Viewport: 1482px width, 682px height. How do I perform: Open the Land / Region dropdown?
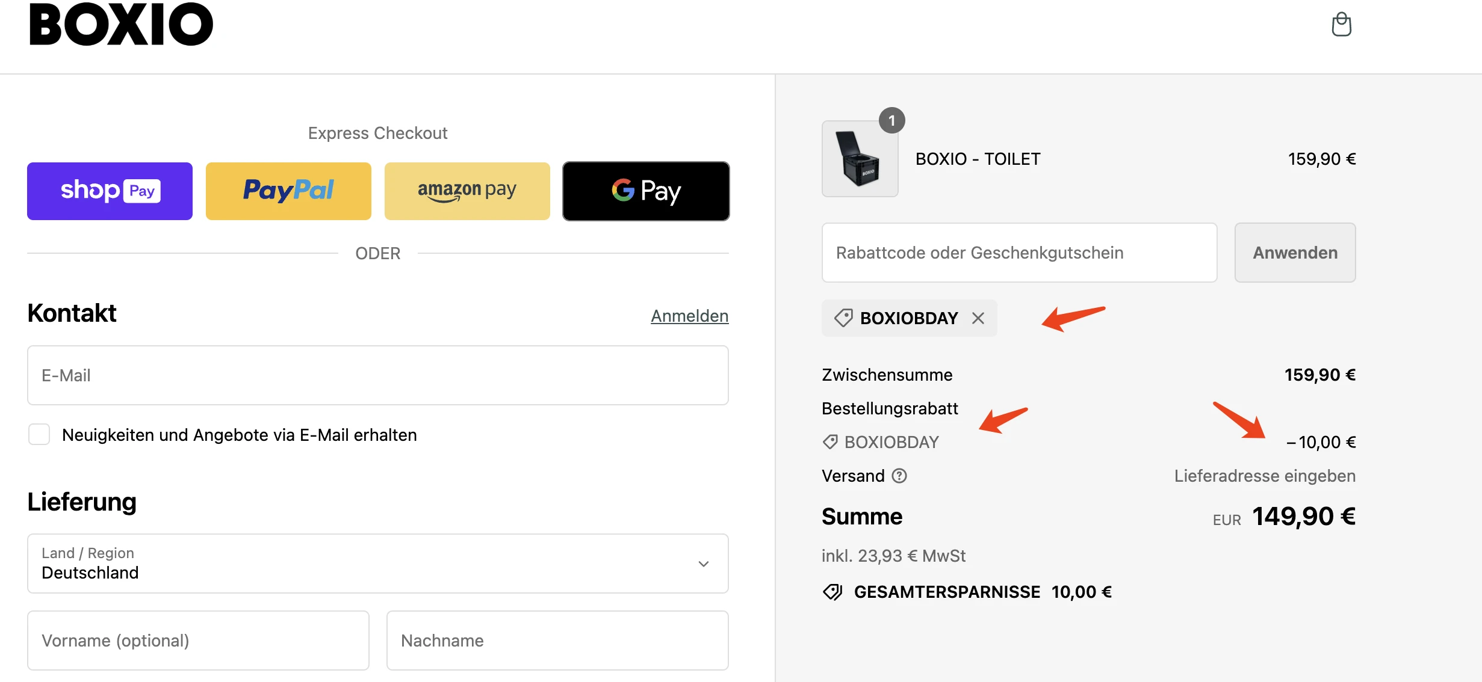(x=378, y=564)
